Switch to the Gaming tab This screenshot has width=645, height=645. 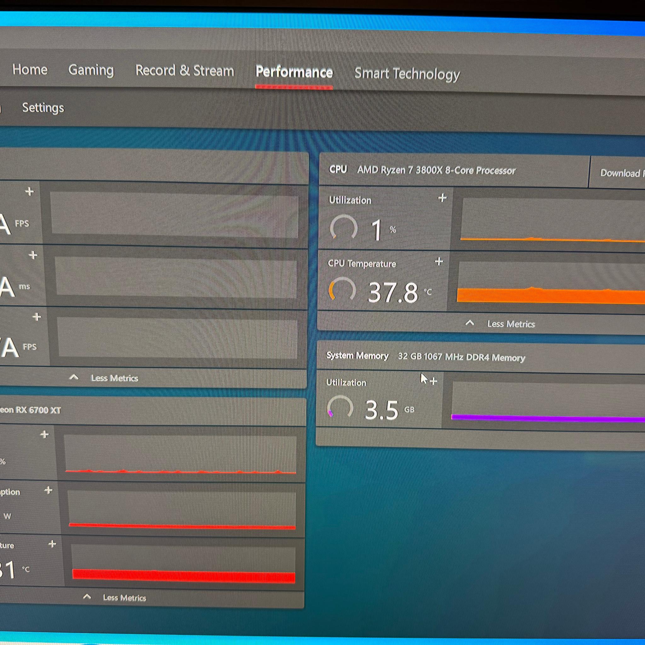tap(91, 70)
